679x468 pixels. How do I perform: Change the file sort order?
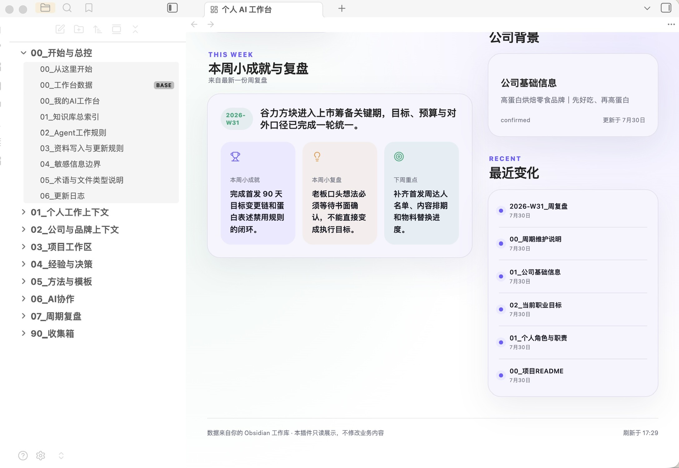97,29
